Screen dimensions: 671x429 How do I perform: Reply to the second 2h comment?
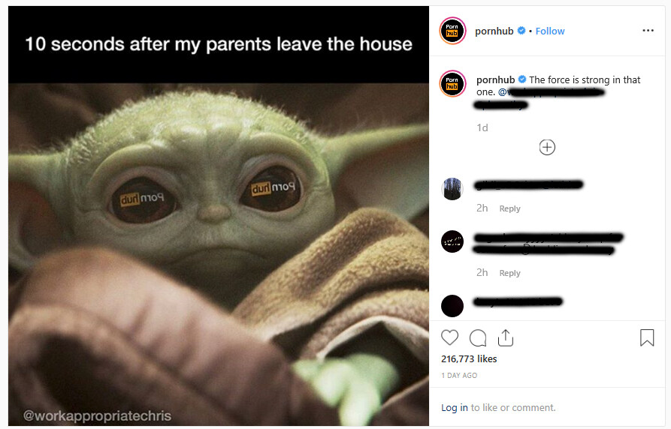[x=509, y=273]
